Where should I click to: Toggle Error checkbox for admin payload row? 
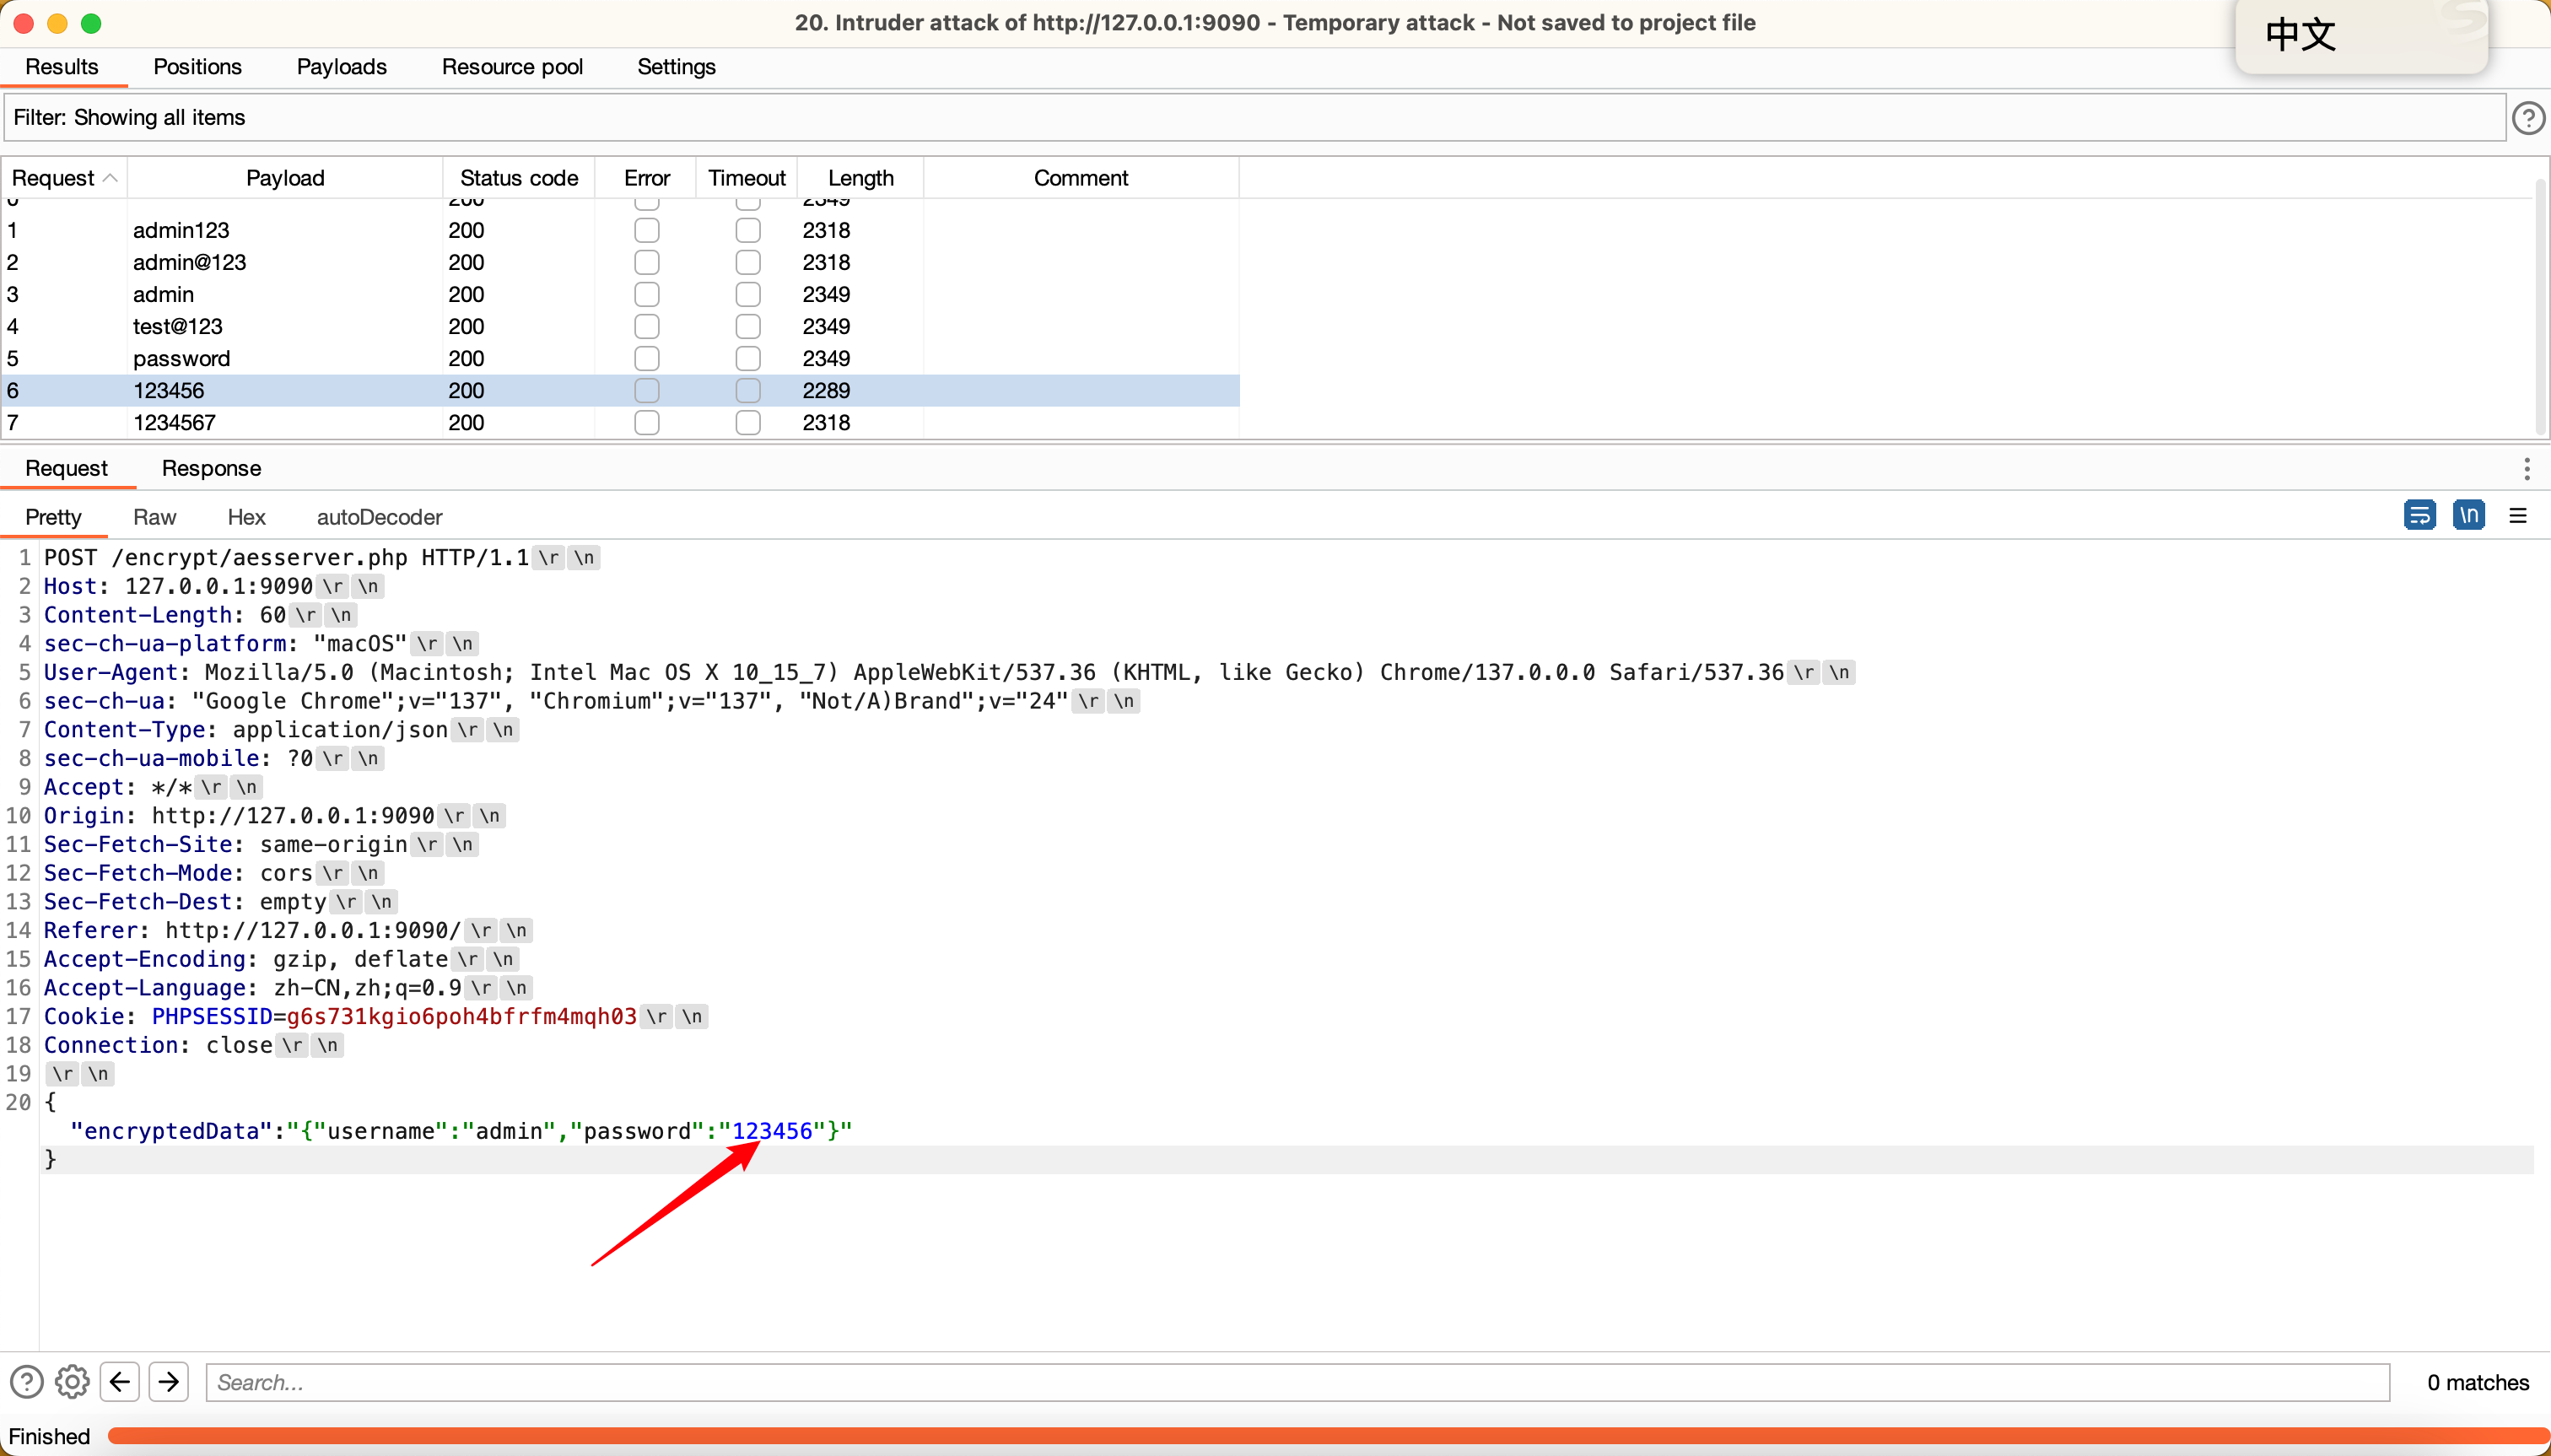click(647, 295)
